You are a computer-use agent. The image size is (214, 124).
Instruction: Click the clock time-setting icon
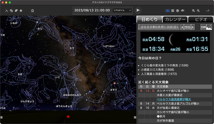pos(33,11)
